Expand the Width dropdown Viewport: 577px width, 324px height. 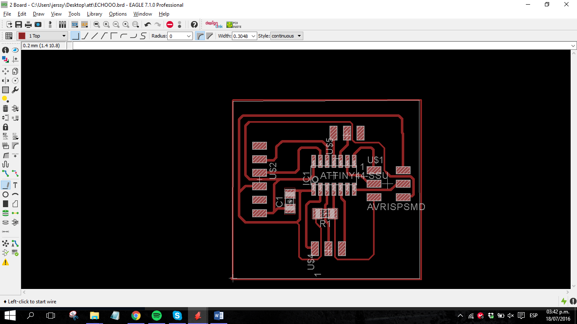click(x=253, y=36)
